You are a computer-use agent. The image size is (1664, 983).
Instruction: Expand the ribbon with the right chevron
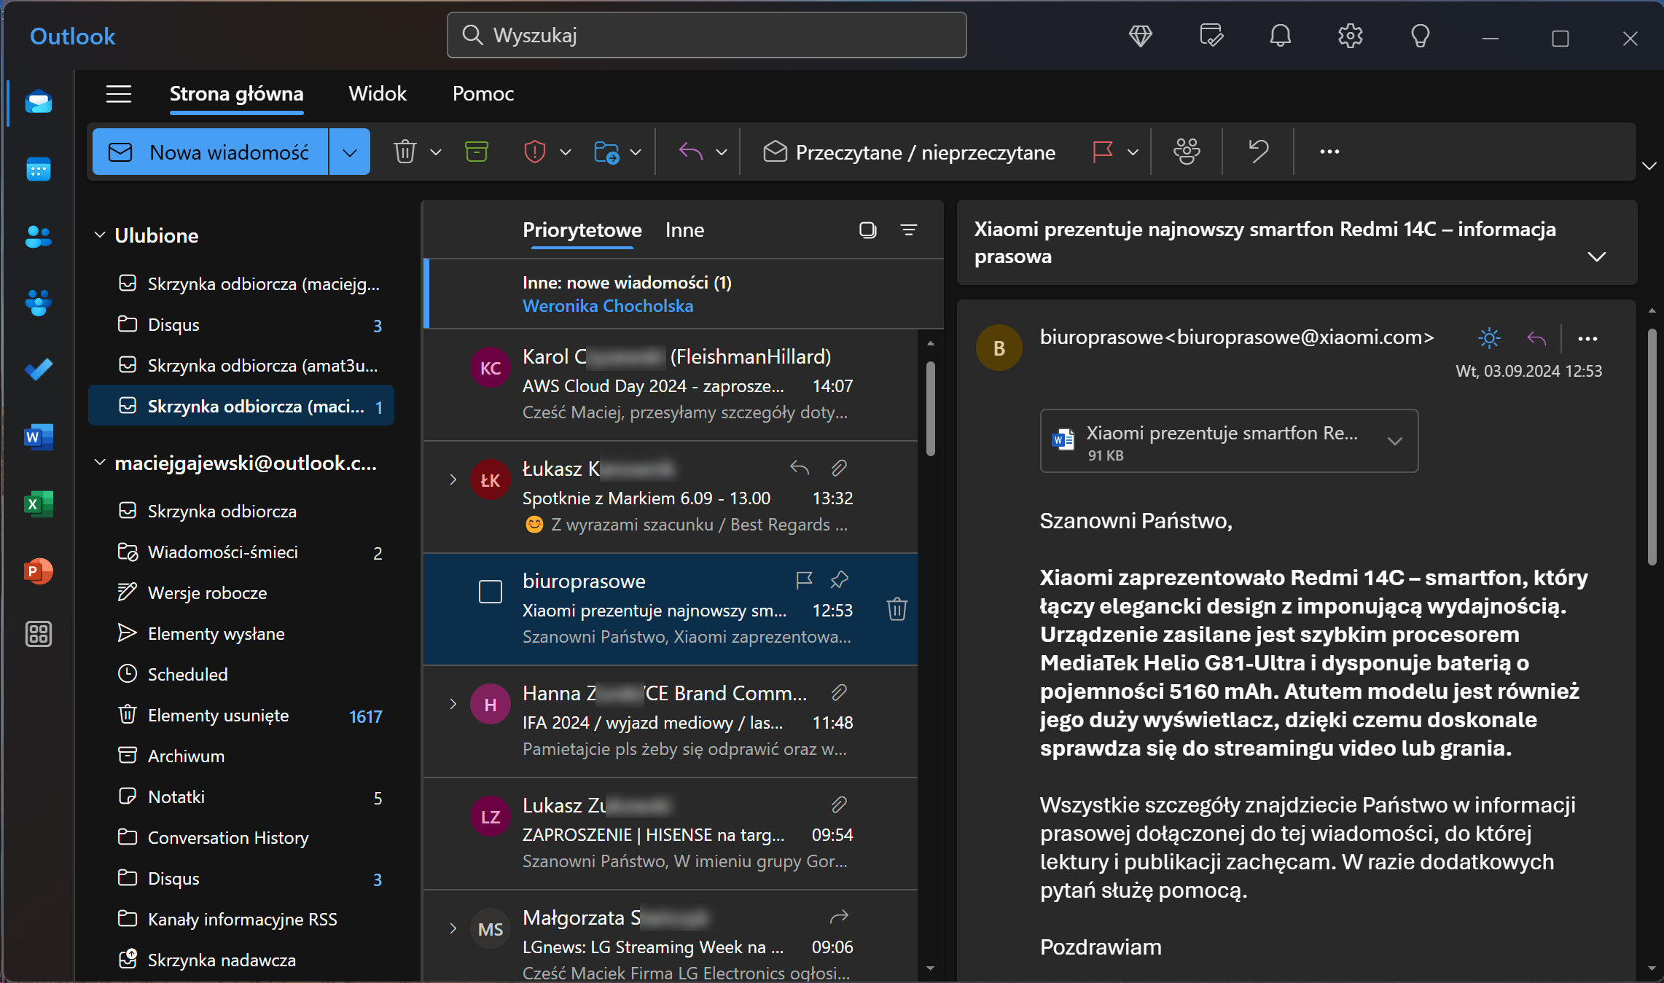(x=1649, y=167)
